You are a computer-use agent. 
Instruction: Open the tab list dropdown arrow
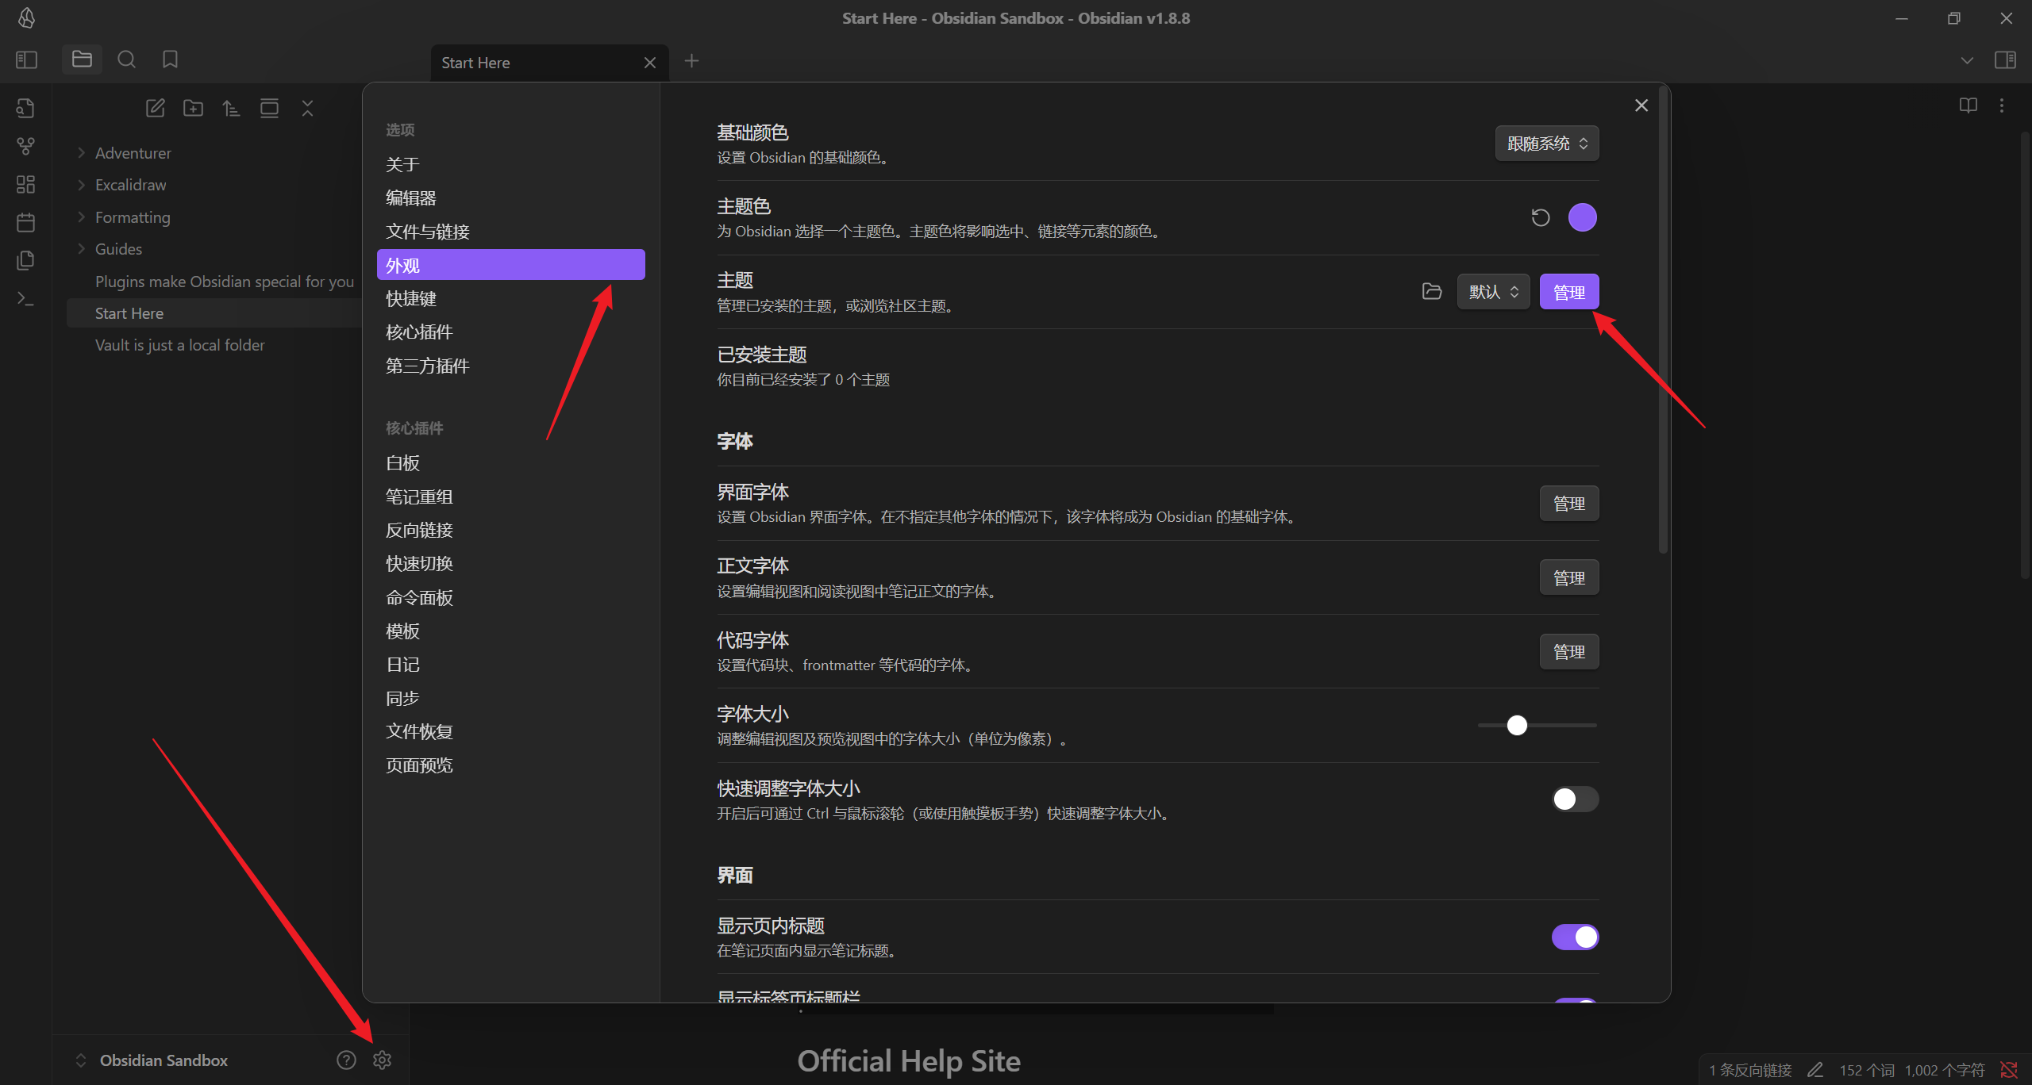pyautogui.click(x=1966, y=60)
